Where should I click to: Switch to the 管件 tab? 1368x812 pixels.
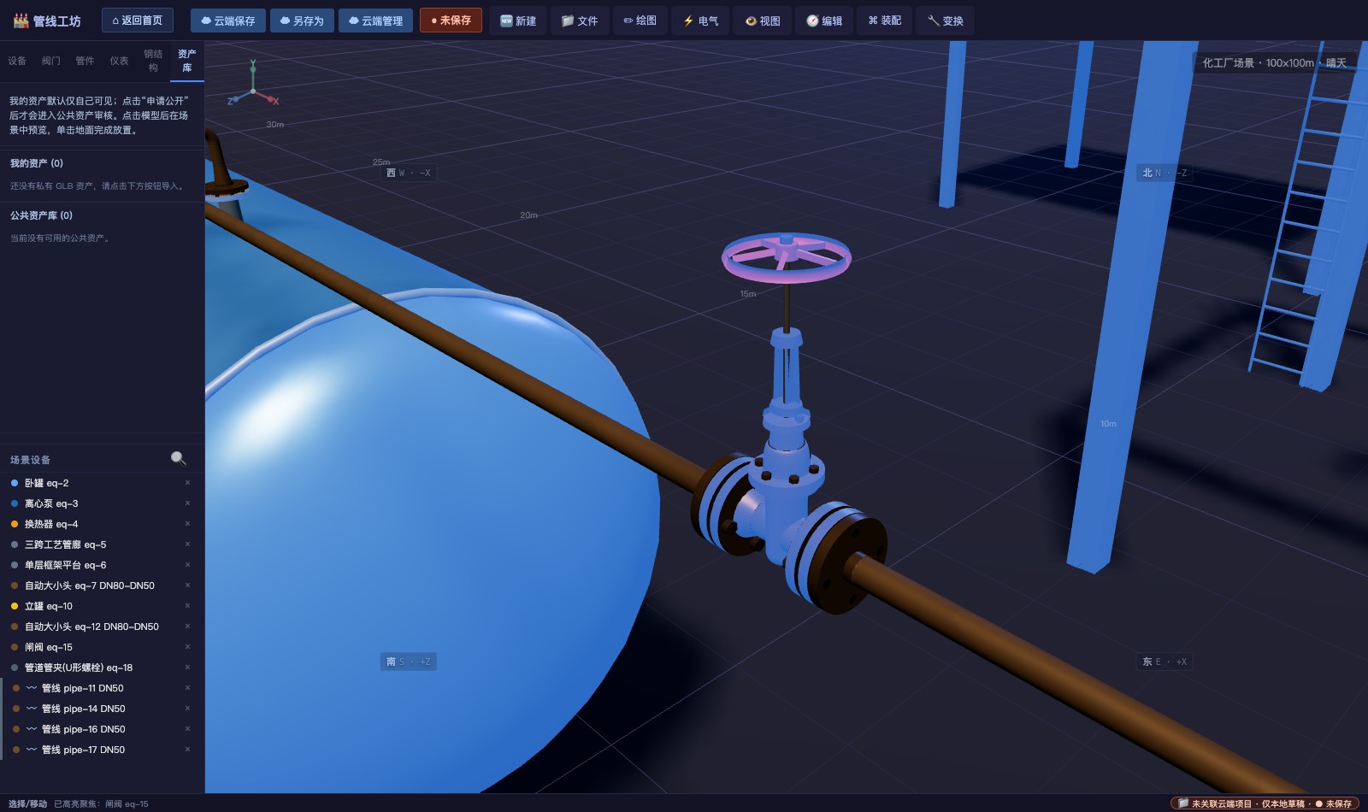(85, 61)
